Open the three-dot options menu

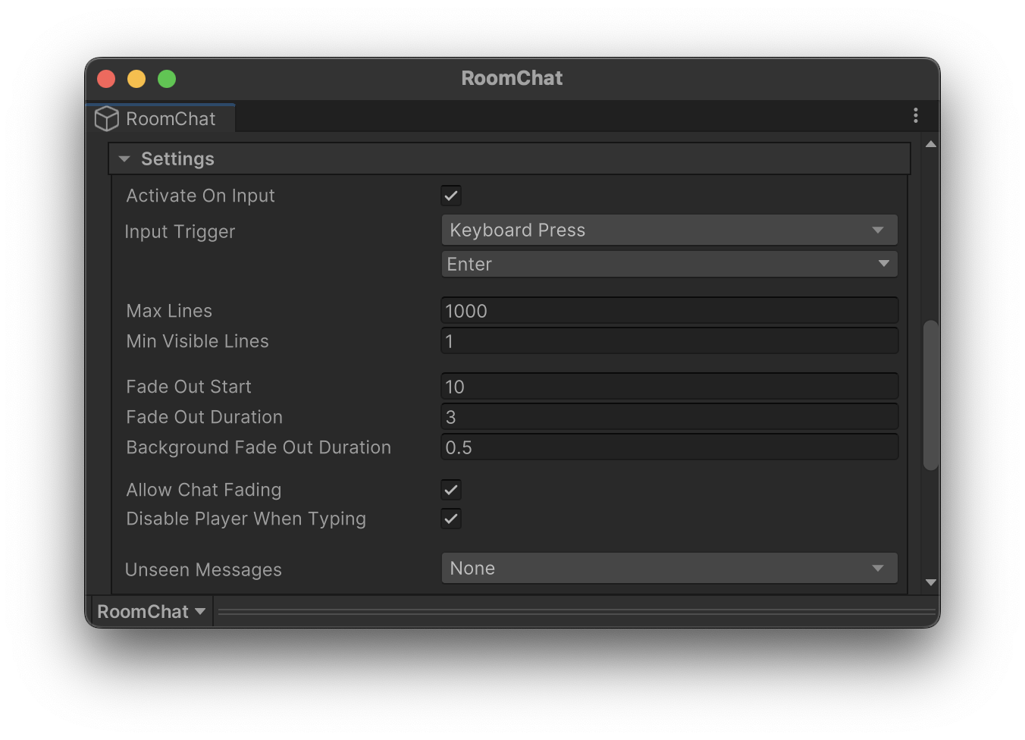pos(916,115)
